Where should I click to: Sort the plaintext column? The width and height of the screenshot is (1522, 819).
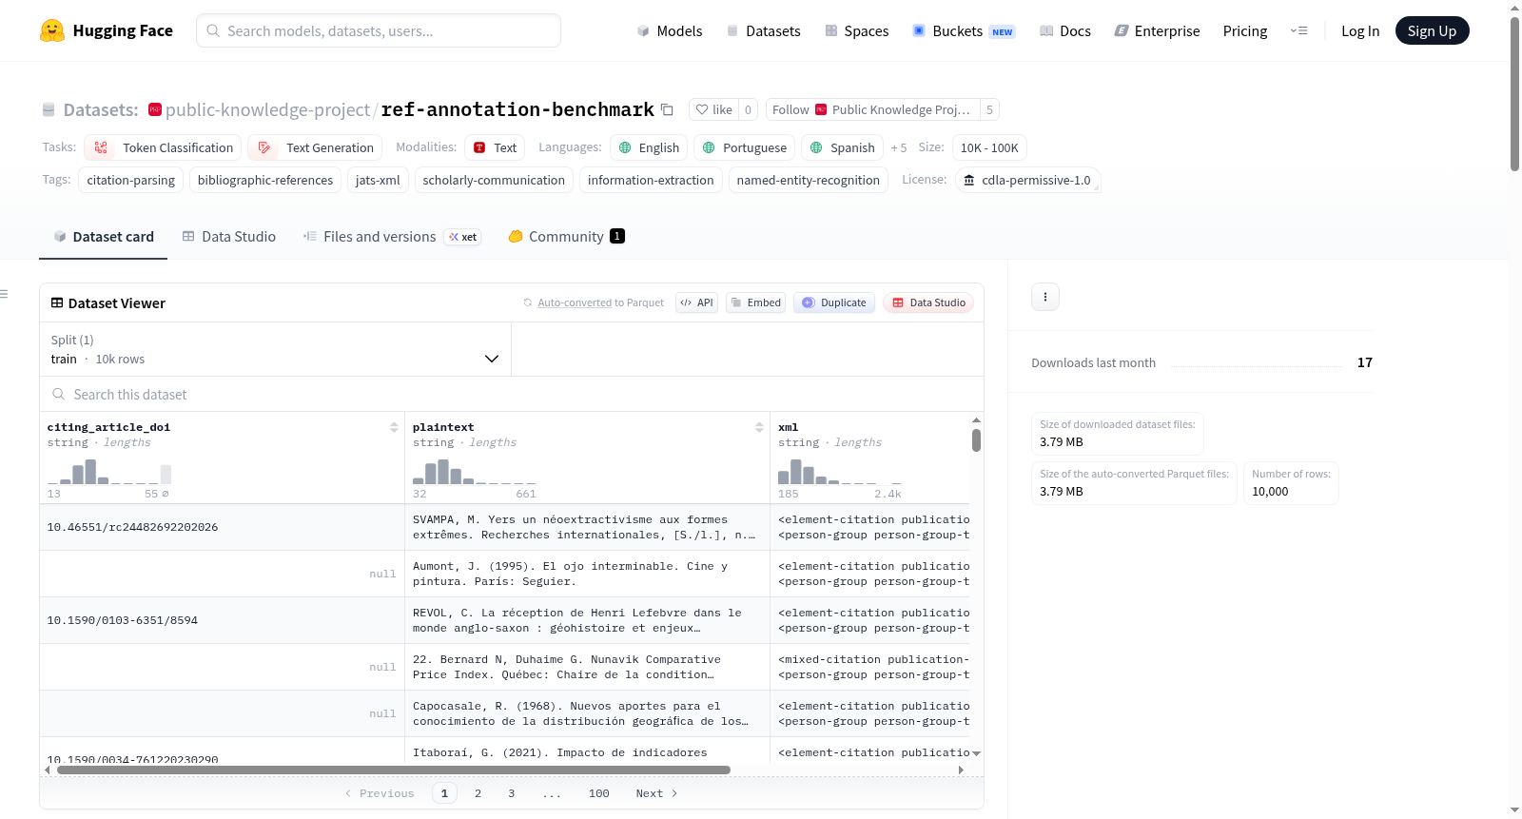(759, 427)
